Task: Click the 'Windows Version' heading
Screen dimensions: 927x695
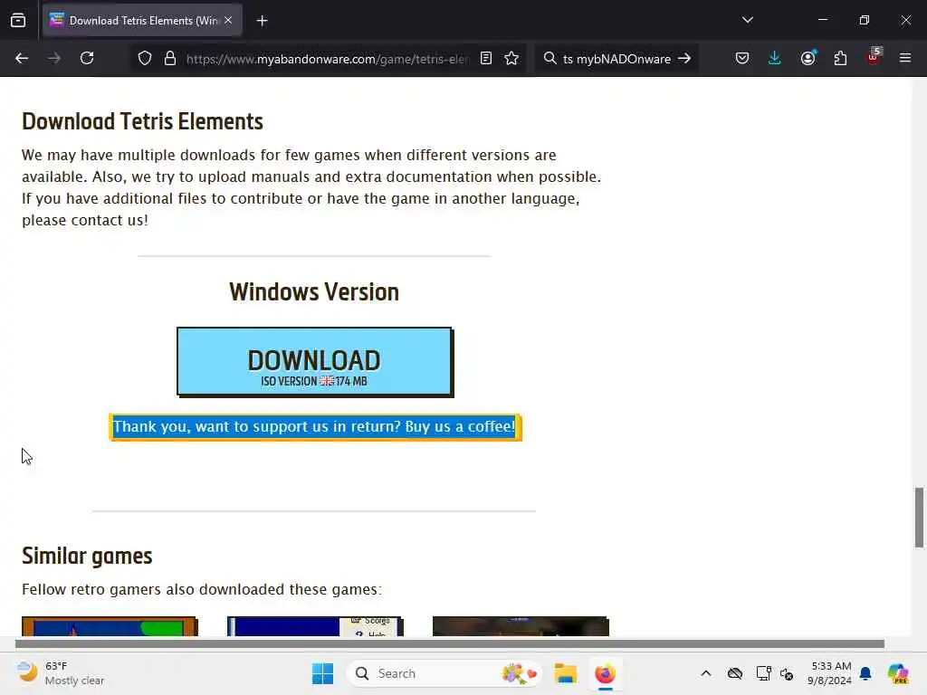Action: click(314, 292)
